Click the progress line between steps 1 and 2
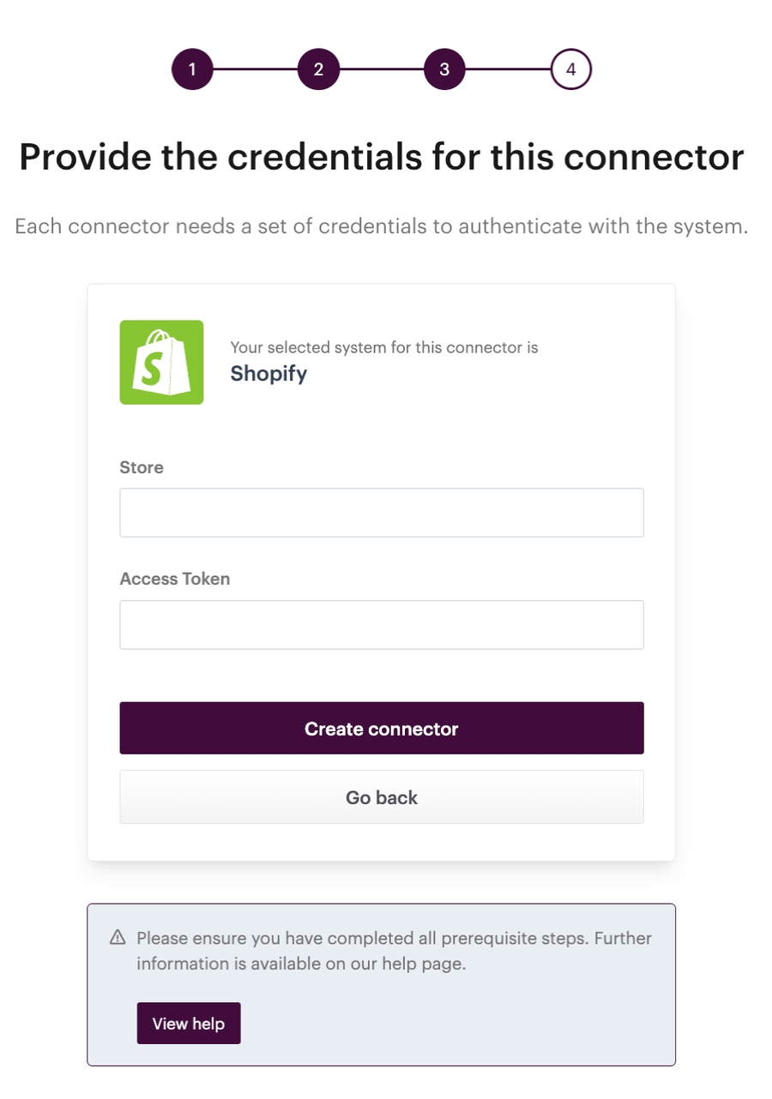The image size is (772, 1099). coord(256,70)
